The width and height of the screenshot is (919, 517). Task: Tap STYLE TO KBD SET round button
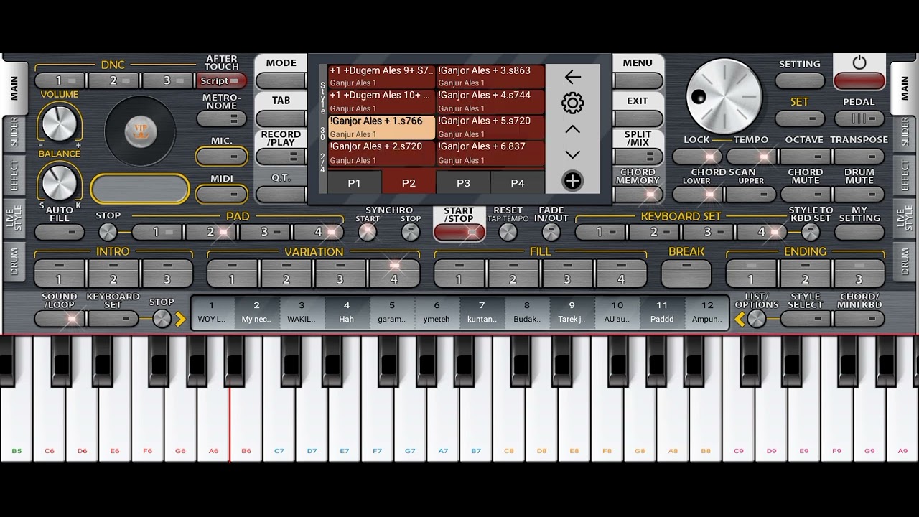(811, 232)
